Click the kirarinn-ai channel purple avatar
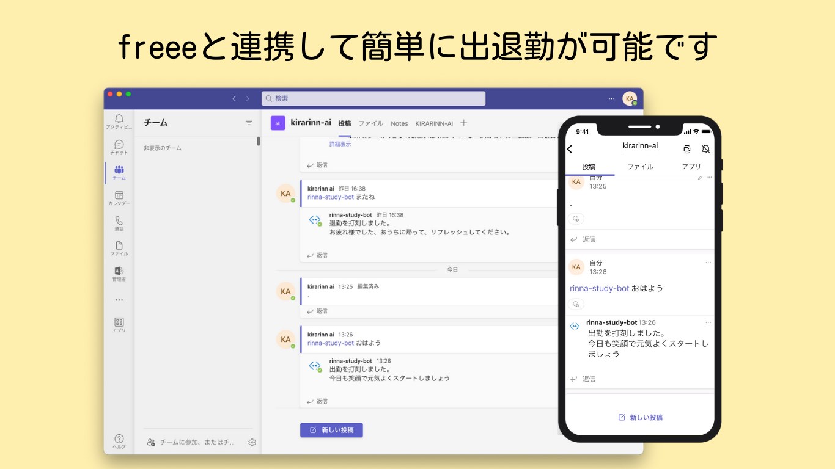 click(278, 123)
